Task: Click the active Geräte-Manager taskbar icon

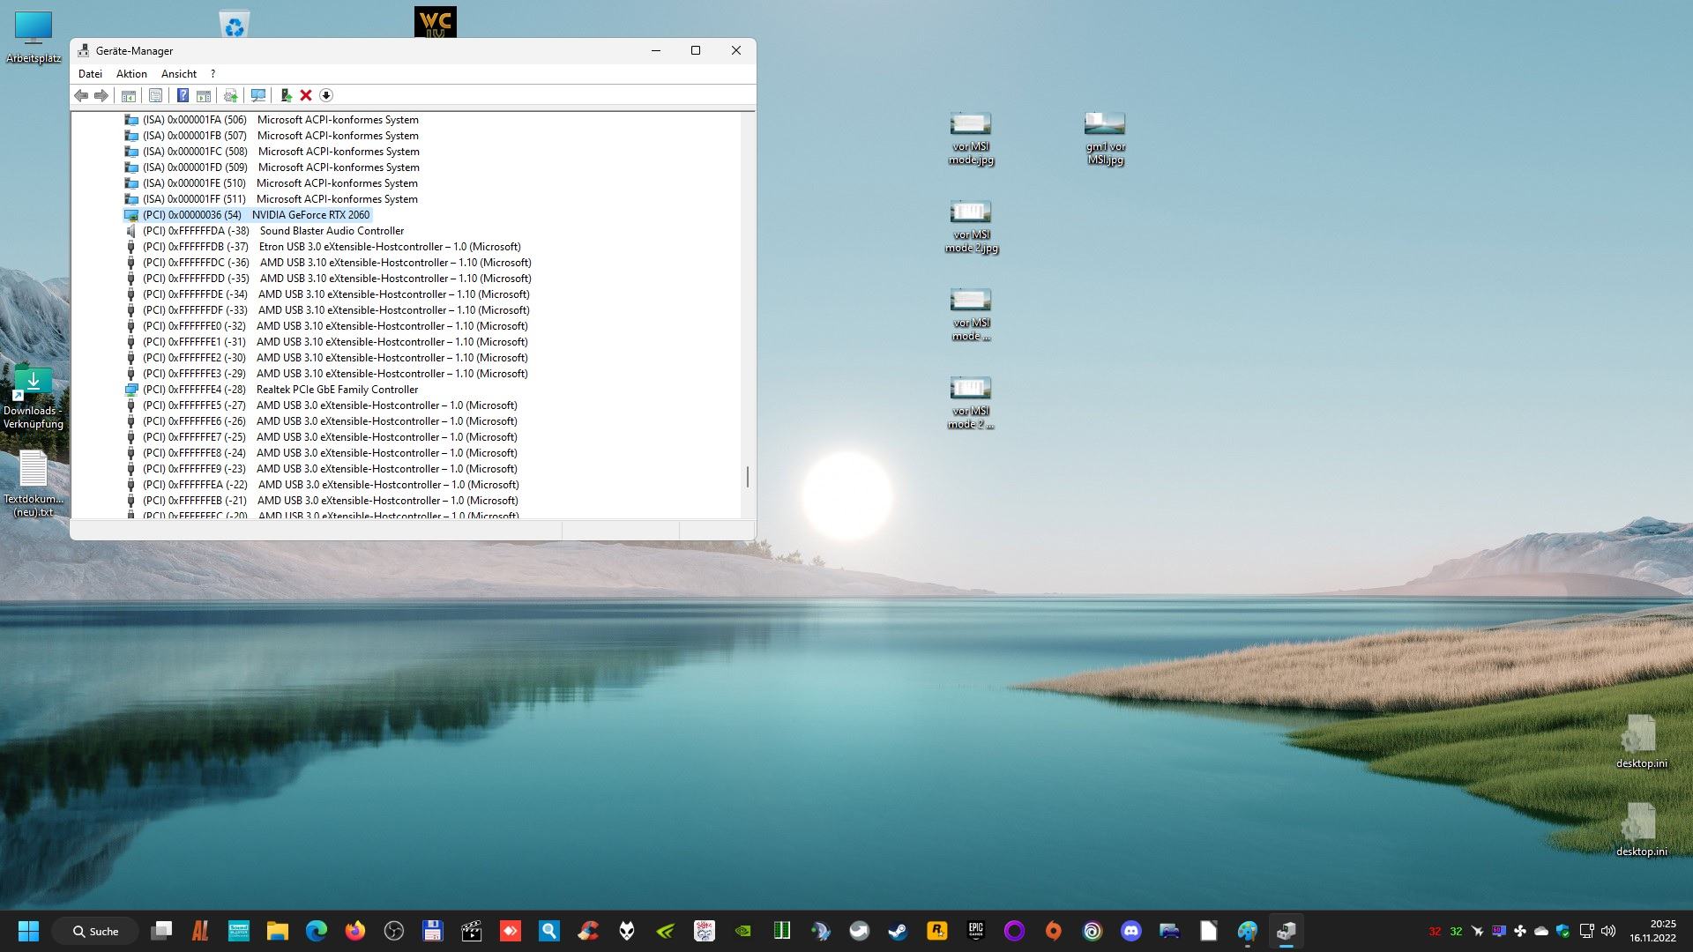Action: click(1287, 931)
